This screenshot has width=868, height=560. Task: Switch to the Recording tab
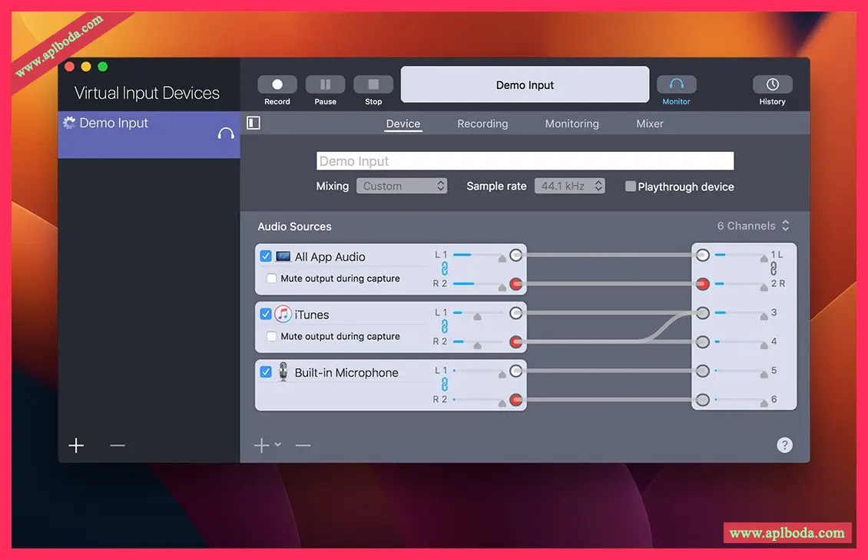[x=482, y=124]
